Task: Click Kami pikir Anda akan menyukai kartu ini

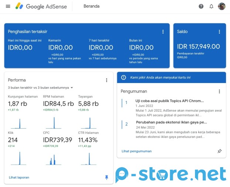Action: 160,78
